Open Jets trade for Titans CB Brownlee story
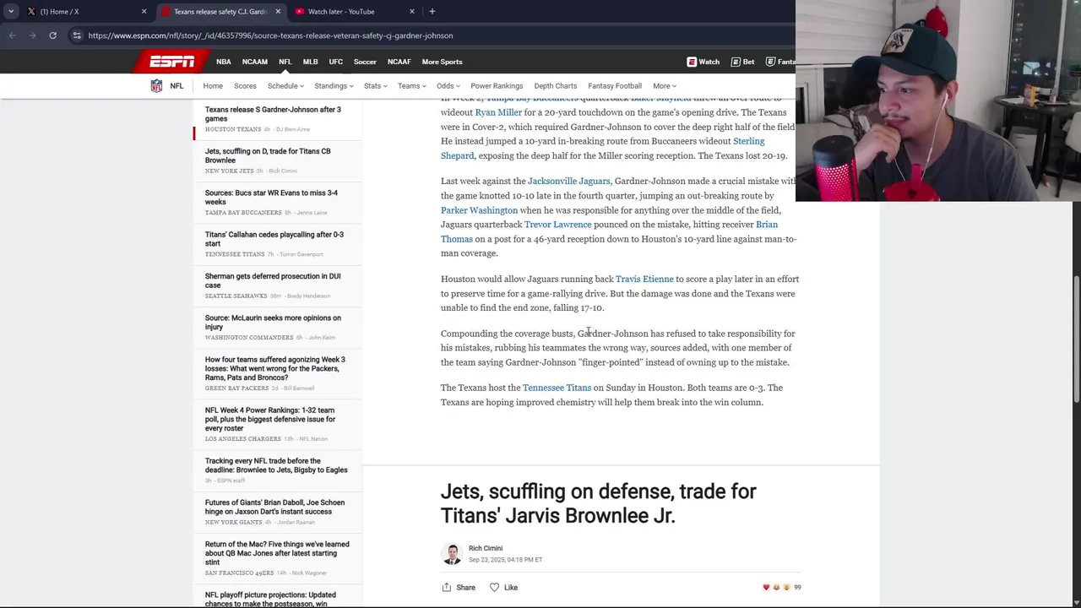 pyautogui.click(x=268, y=156)
